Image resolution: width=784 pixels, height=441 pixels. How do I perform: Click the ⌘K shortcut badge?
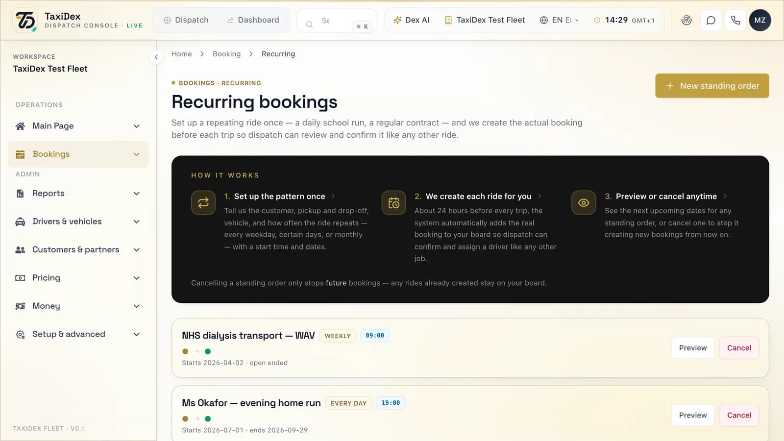tap(362, 26)
